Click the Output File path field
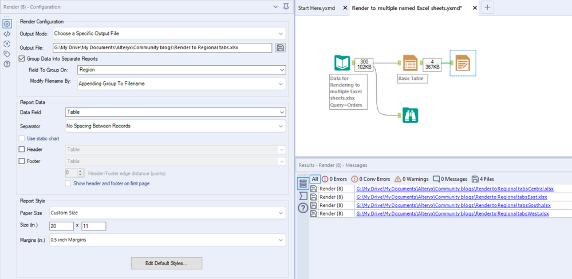This screenshot has width=572, height=279. (x=163, y=47)
